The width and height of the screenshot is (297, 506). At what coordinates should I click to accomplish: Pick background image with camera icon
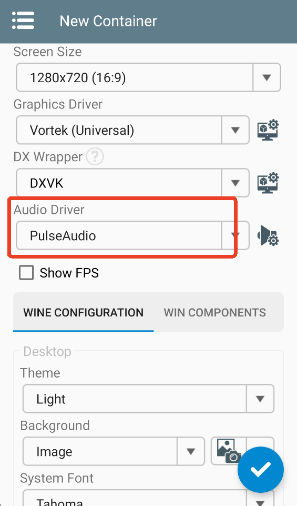pos(229,451)
